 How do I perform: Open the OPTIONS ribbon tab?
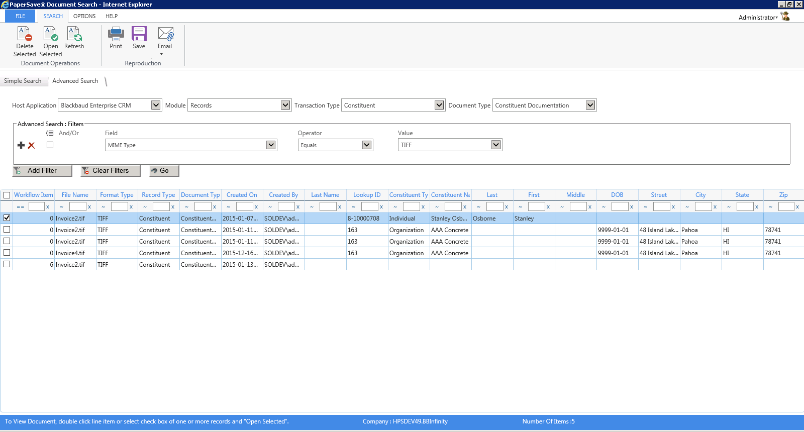84,16
